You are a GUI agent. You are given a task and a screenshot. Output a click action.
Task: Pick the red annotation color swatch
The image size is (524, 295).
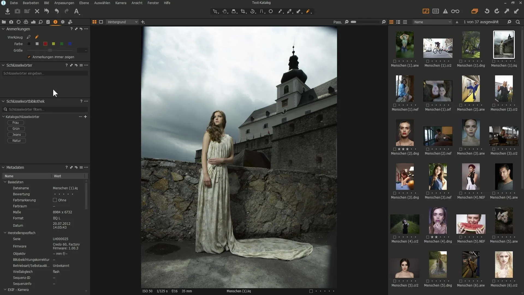pyautogui.click(x=45, y=44)
